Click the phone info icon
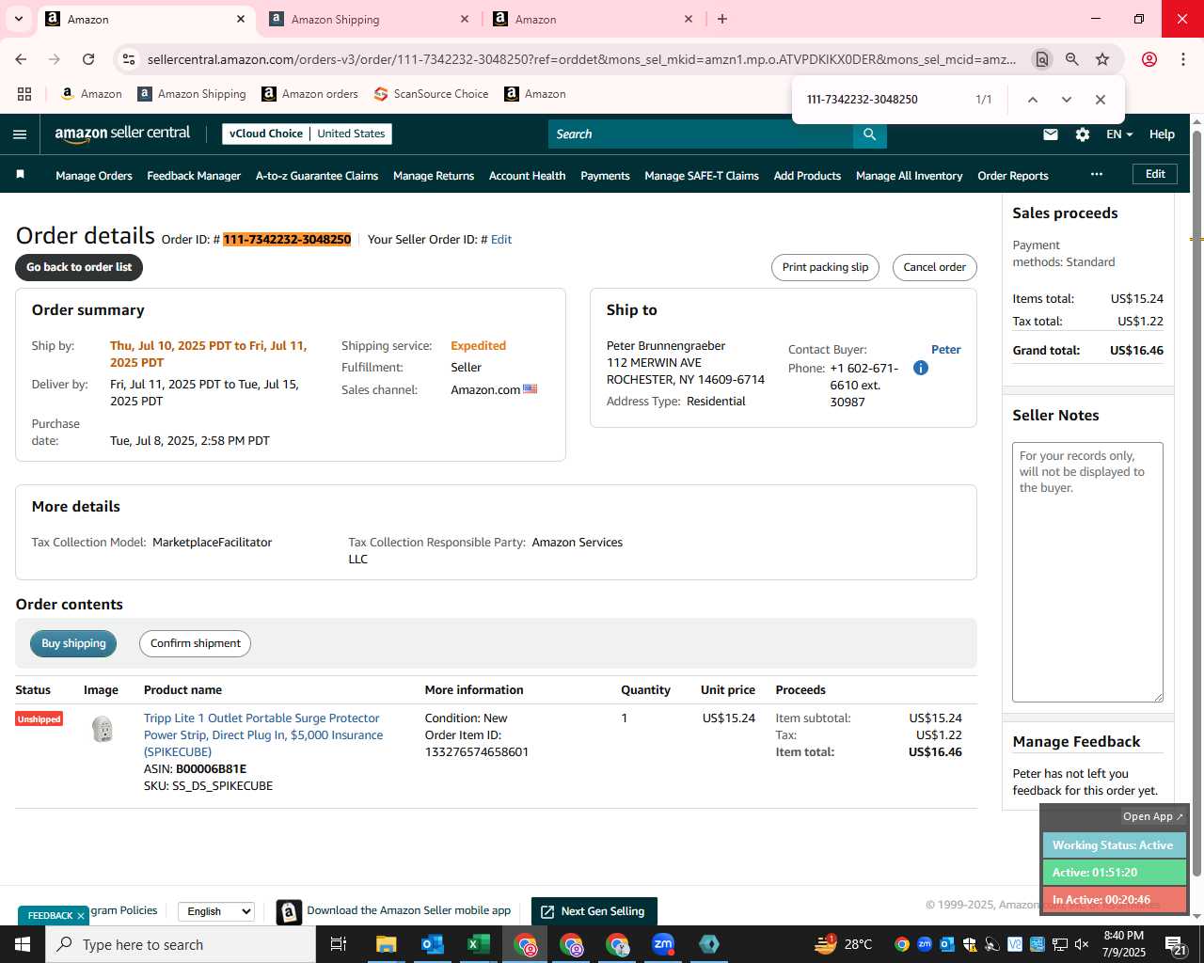 pyautogui.click(x=921, y=368)
